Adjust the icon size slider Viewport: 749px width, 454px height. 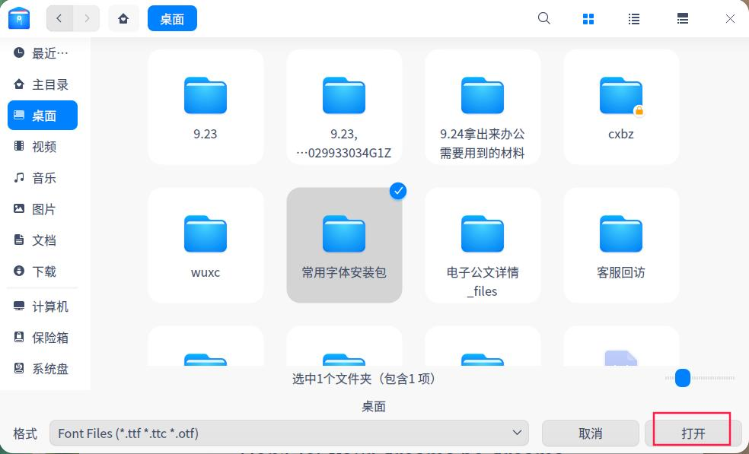tap(683, 378)
